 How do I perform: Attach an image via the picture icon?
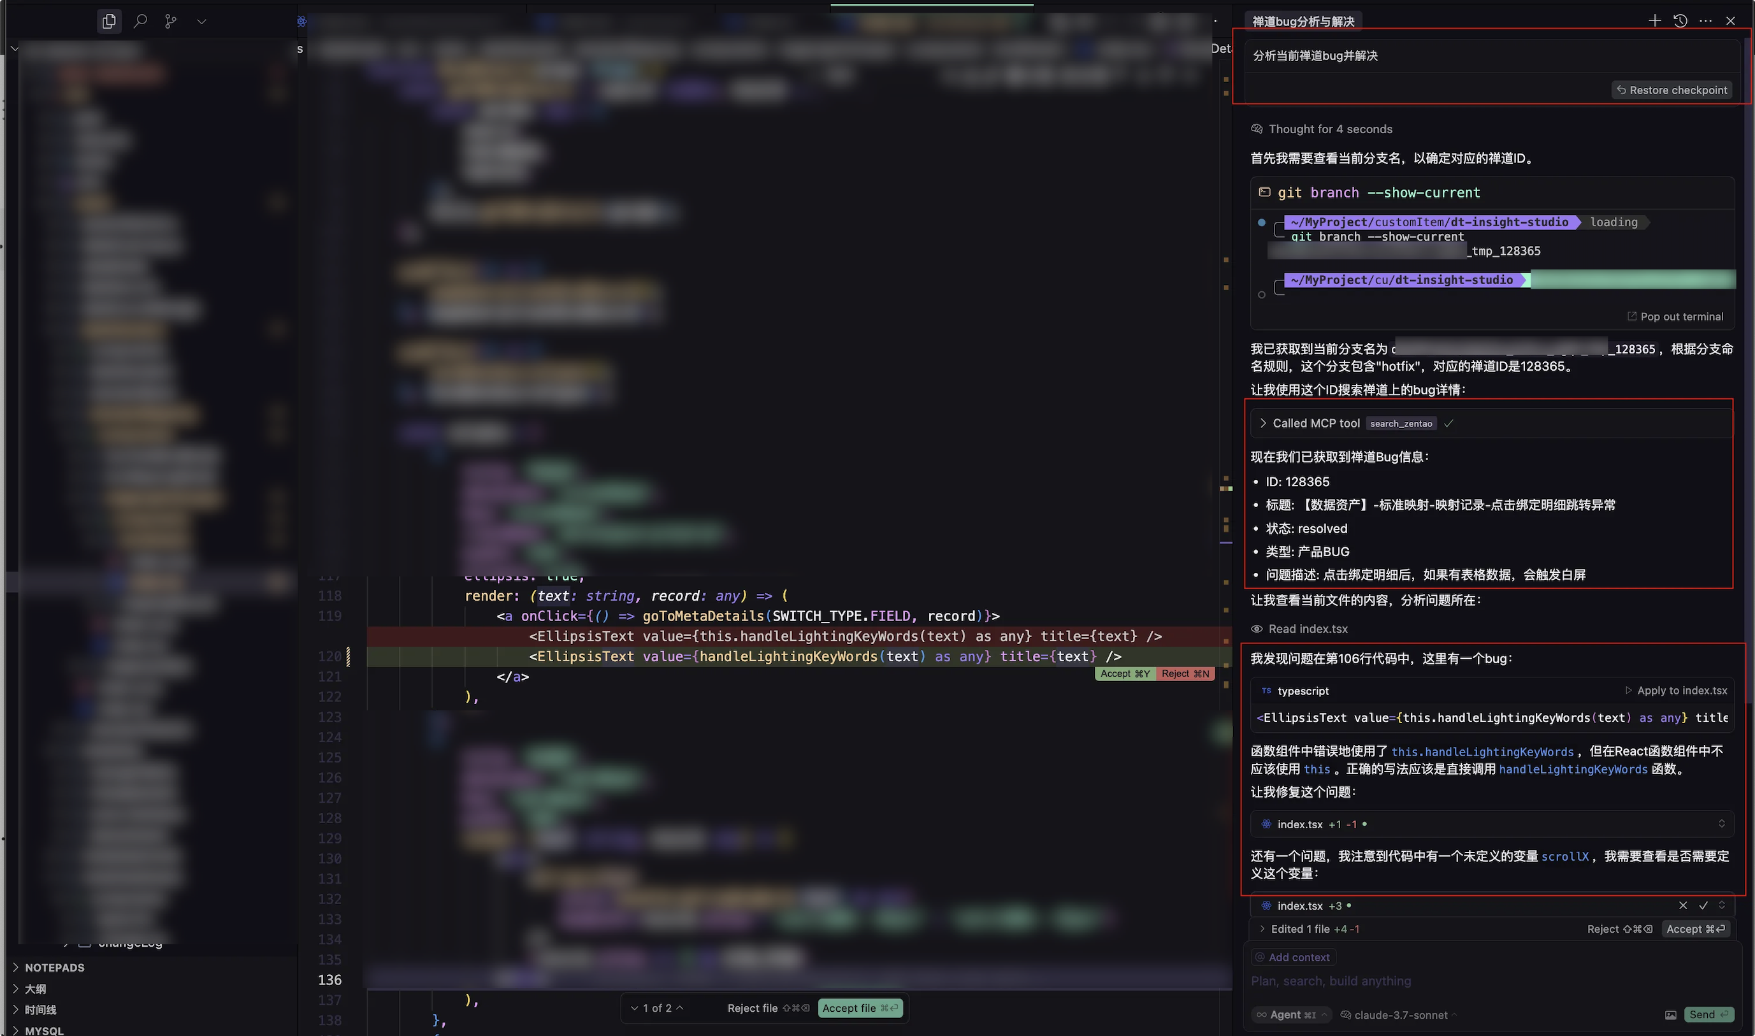pos(1670,1015)
